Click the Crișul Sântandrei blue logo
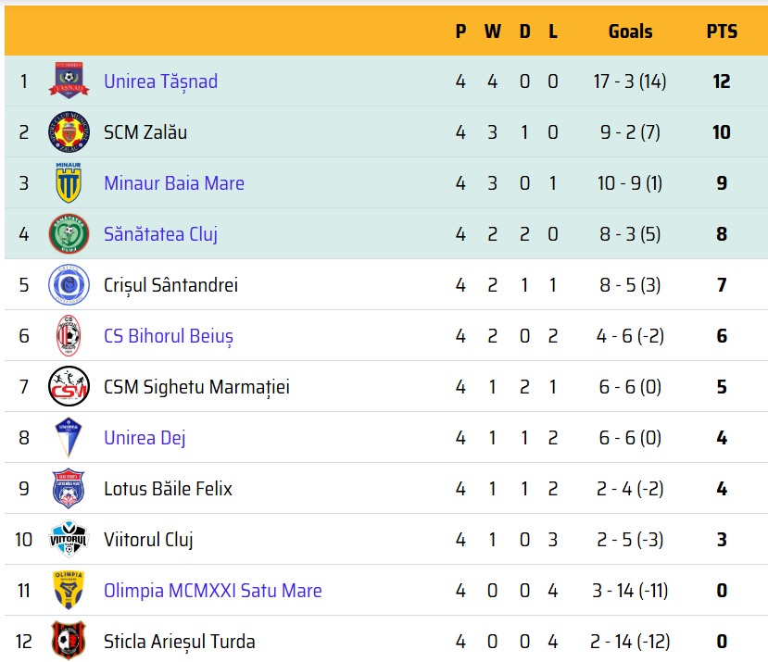The height and width of the screenshot is (662, 768). [69, 284]
